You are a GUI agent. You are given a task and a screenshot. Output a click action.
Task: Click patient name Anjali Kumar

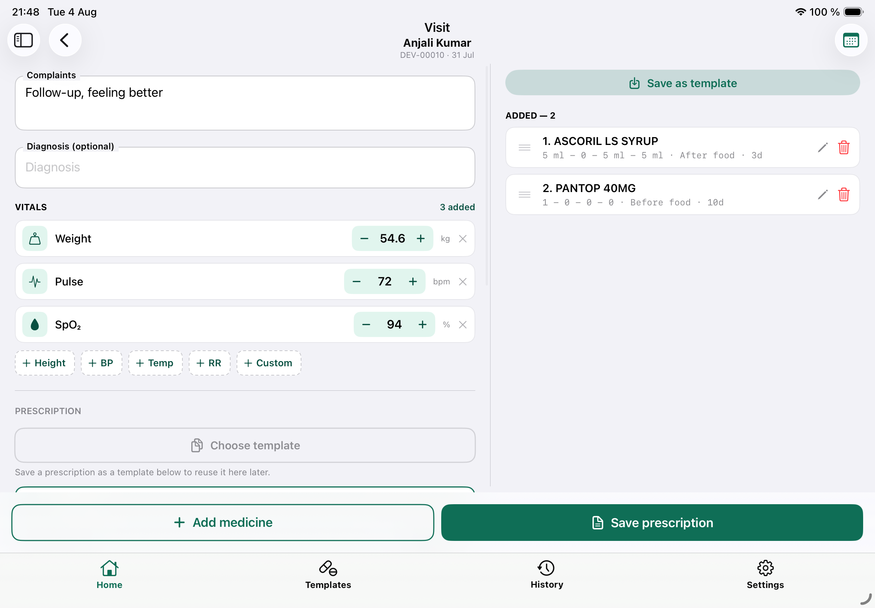click(437, 43)
